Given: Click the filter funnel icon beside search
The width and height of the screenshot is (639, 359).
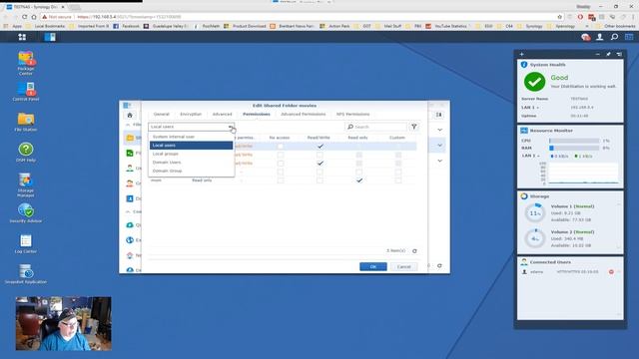Looking at the screenshot, I should coord(414,127).
